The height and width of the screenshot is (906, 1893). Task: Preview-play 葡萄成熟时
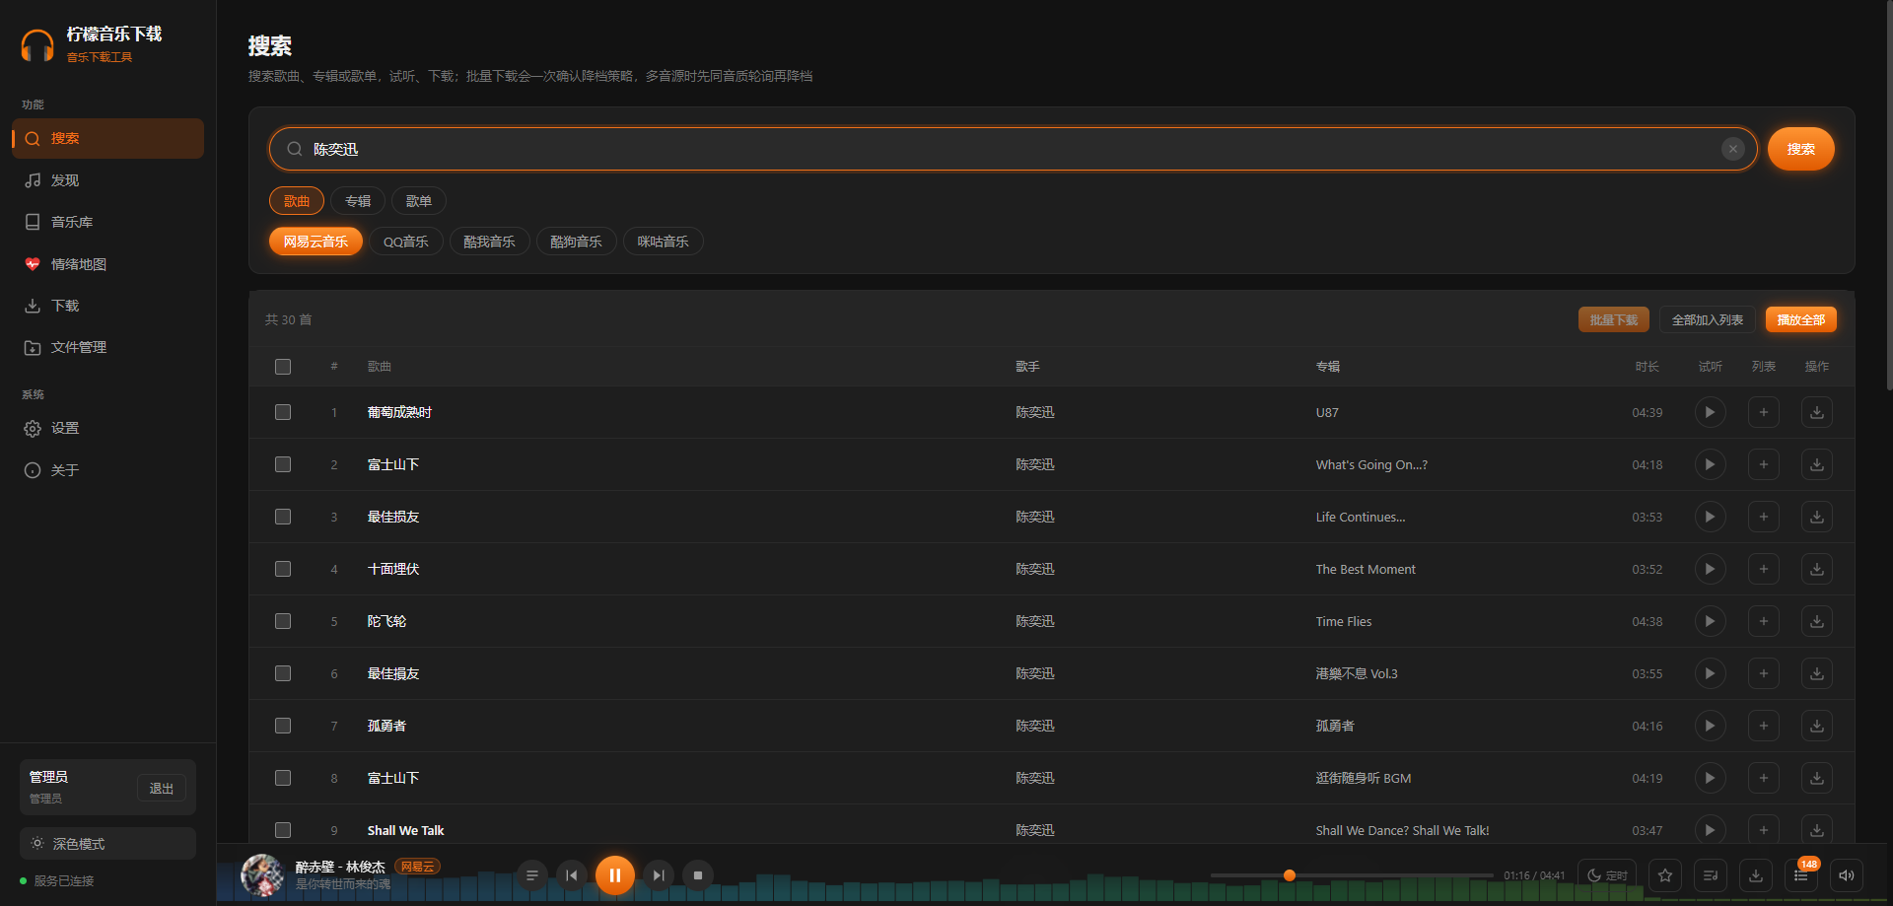[1710, 412]
